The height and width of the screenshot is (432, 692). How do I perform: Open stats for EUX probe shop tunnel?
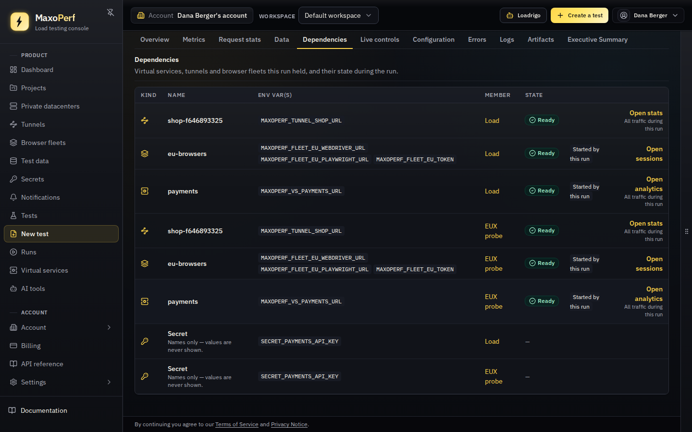pos(646,224)
